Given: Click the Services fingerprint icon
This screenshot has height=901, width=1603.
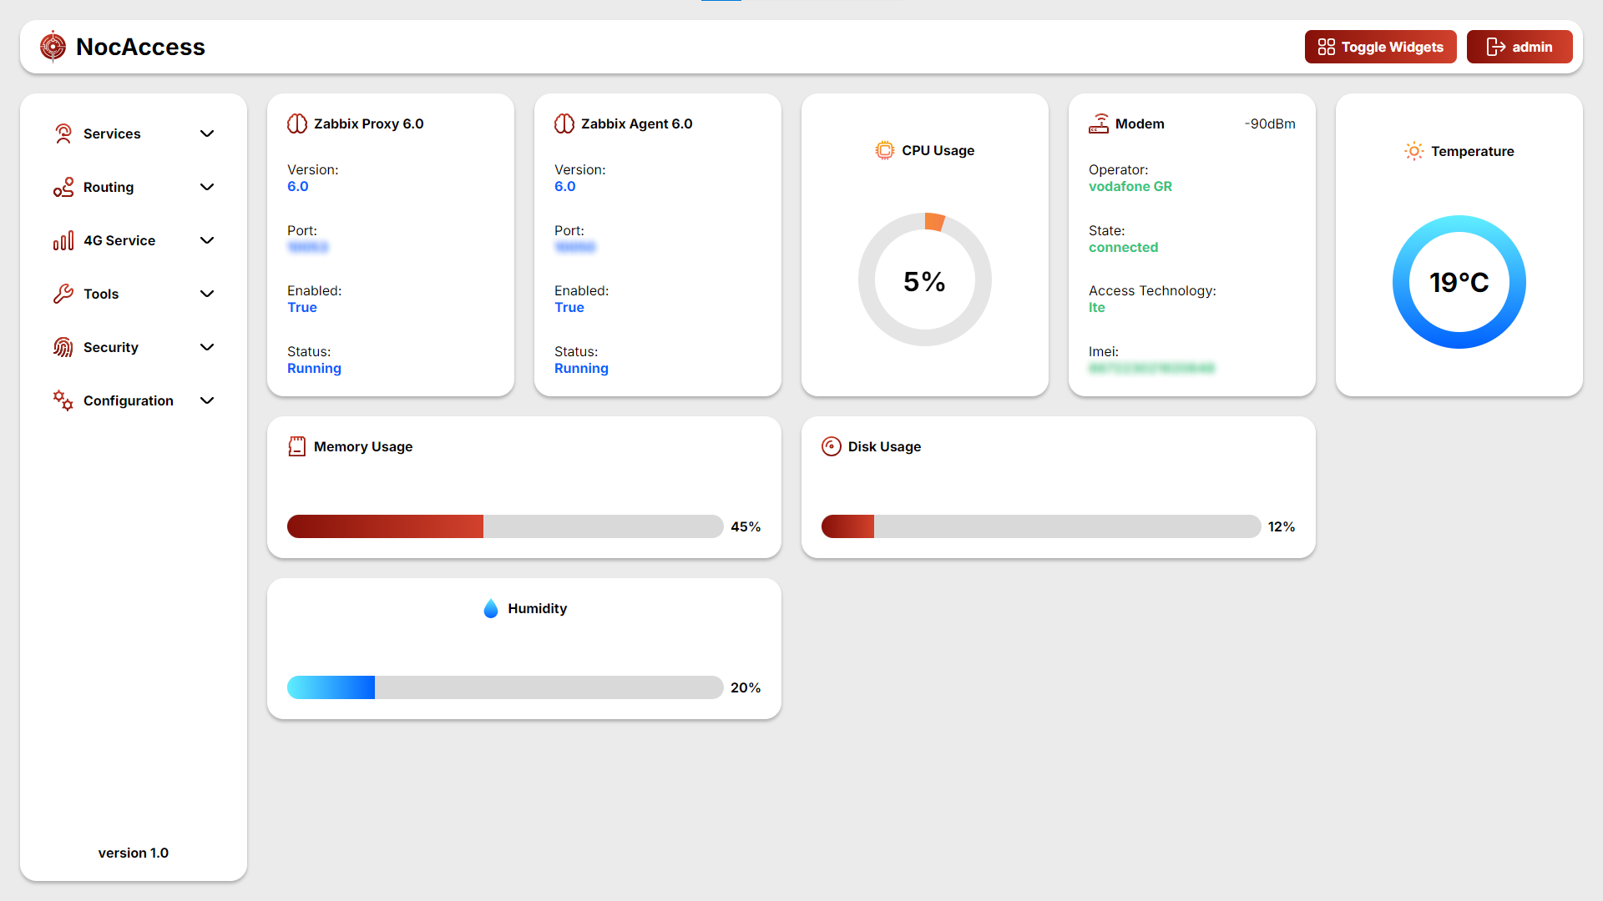Looking at the screenshot, I should pyautogui.click(x=63, y=133).
